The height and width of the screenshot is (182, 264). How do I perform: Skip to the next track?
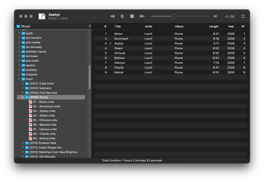coord(142,16)
